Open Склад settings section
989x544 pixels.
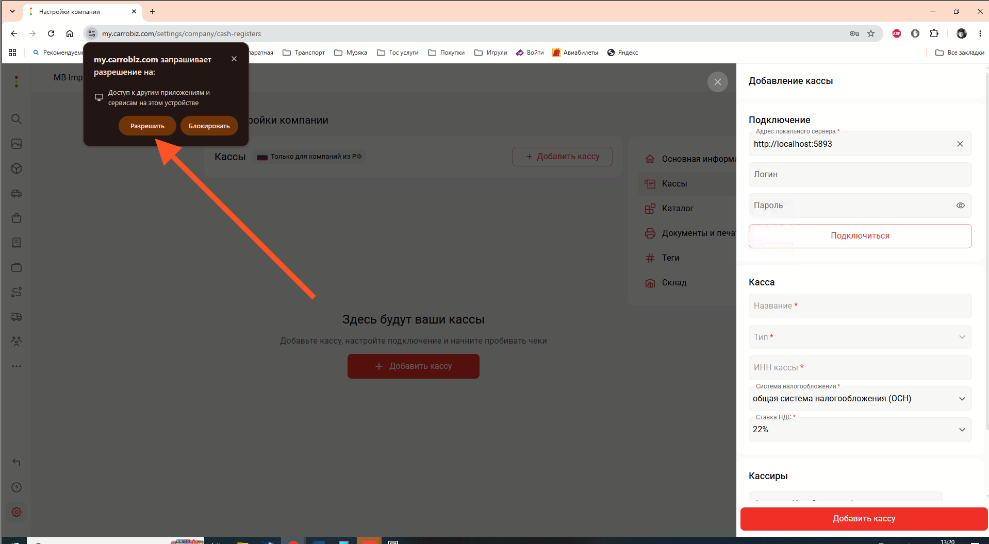pyautogui.click(x=688, y=283)
